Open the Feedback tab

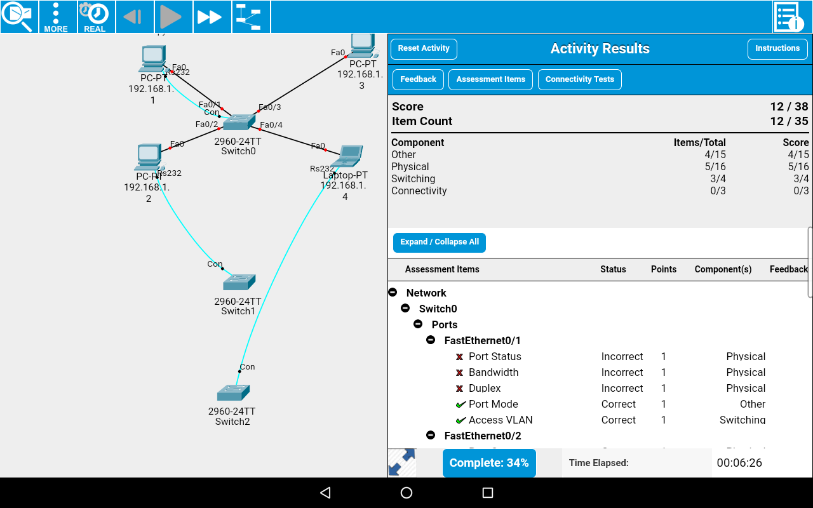[x=417, y=79]
